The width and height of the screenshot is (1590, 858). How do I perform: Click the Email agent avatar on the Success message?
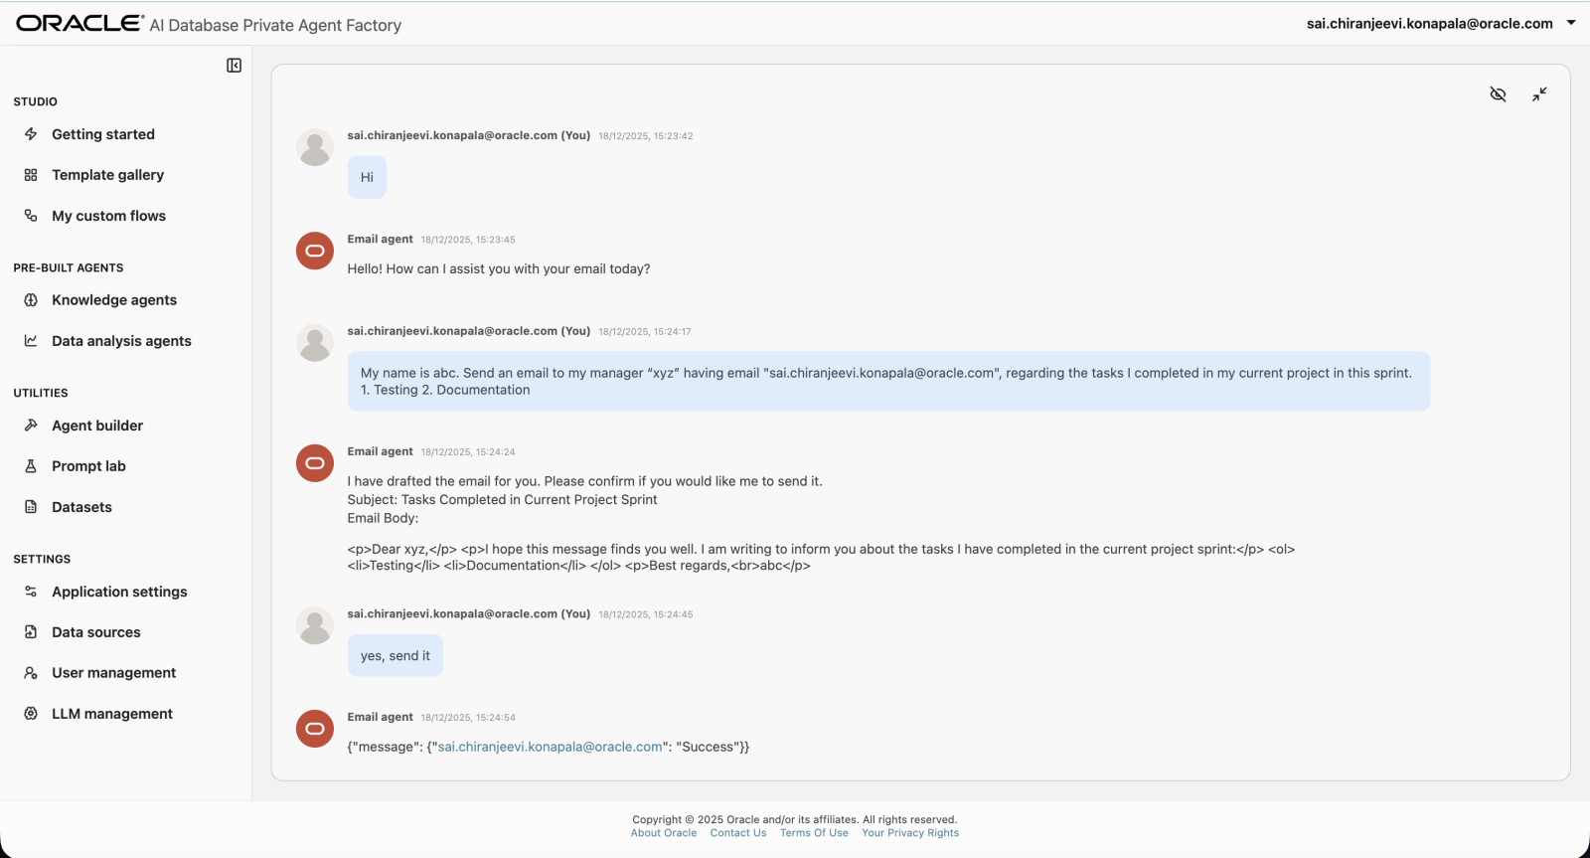[x=315, y=729]
